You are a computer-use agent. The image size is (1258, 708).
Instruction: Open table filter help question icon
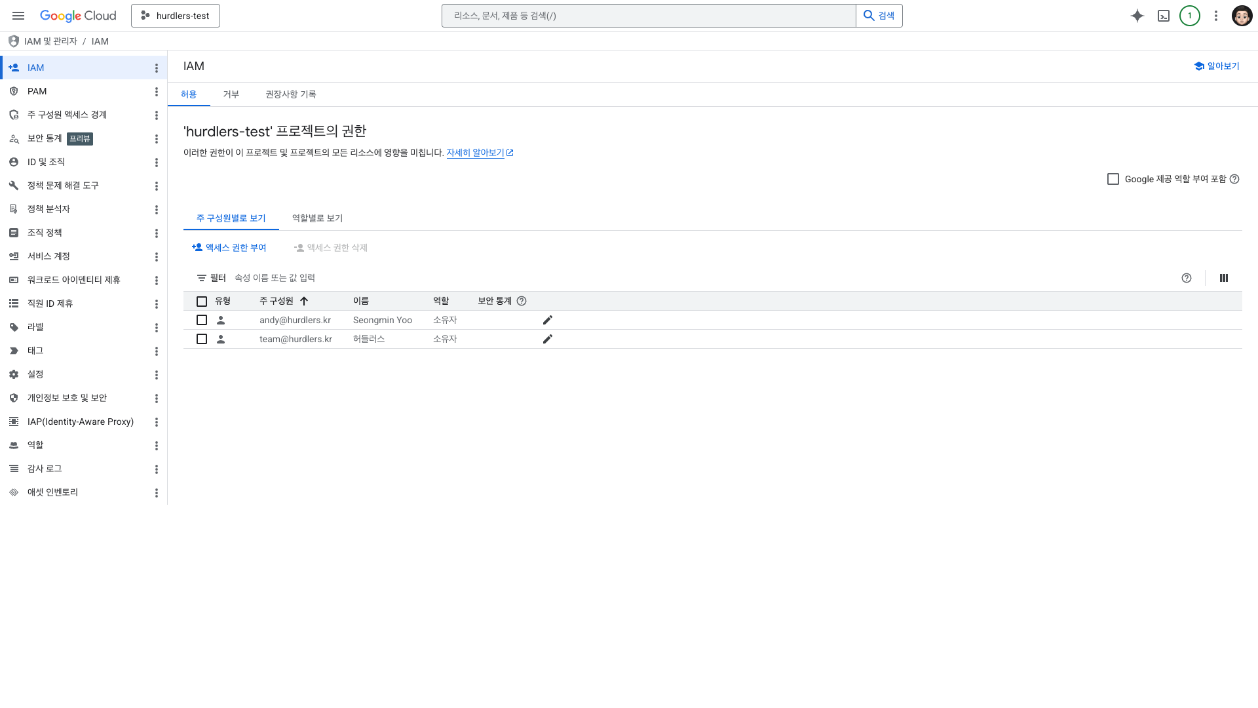[1187, 278]
